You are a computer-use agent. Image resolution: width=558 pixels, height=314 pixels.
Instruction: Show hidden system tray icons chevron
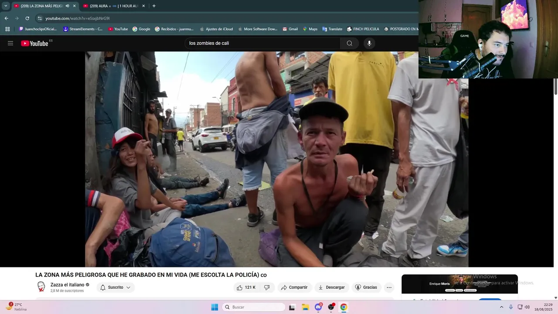click(501, 307)
